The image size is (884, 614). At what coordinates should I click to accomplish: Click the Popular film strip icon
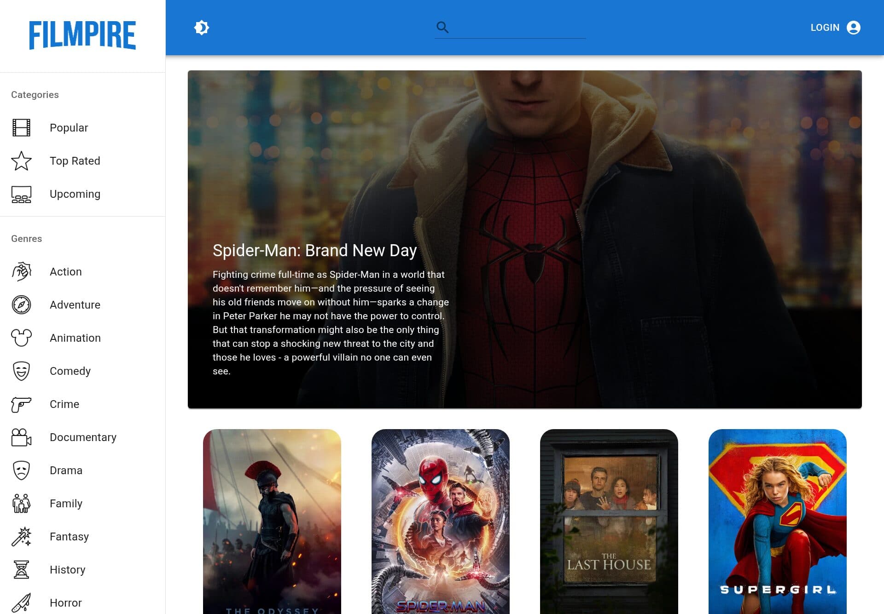(x=21, y=127)
